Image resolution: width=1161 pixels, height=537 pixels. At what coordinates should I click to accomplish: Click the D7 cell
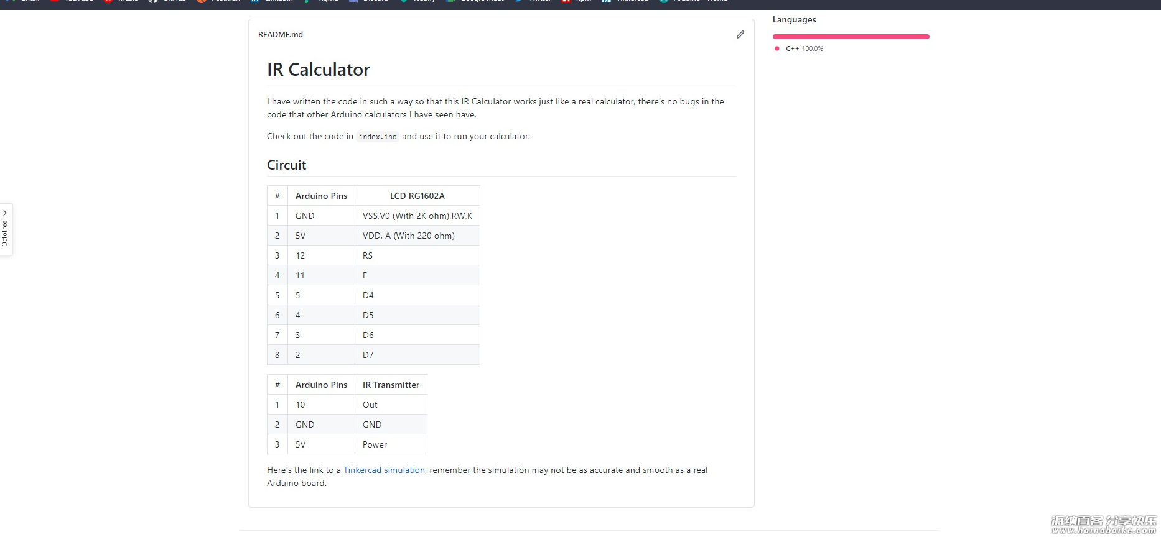(417, 355)
